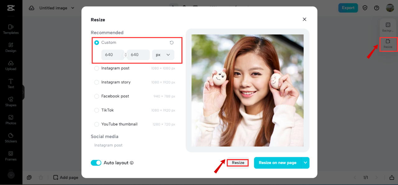The height and width of the screenshot is (185, 398).
Task: Open the Design panel
Action: [x=11, y=47]
